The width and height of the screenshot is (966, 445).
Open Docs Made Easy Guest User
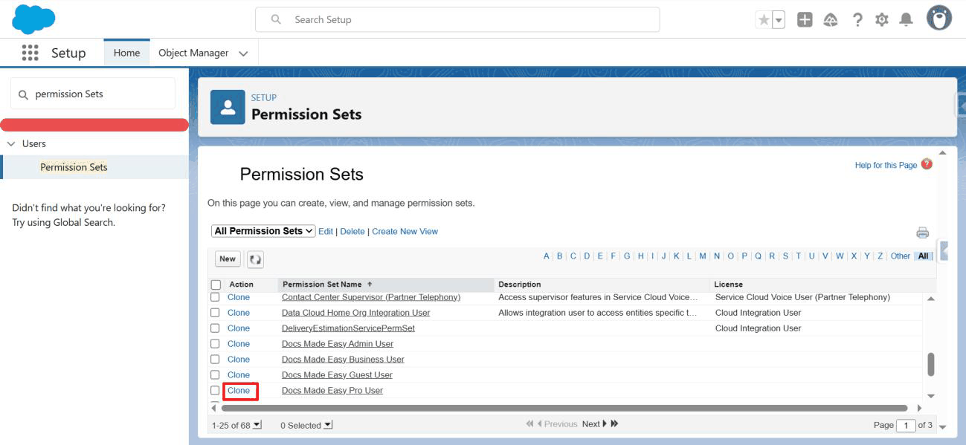pos(337,375)
